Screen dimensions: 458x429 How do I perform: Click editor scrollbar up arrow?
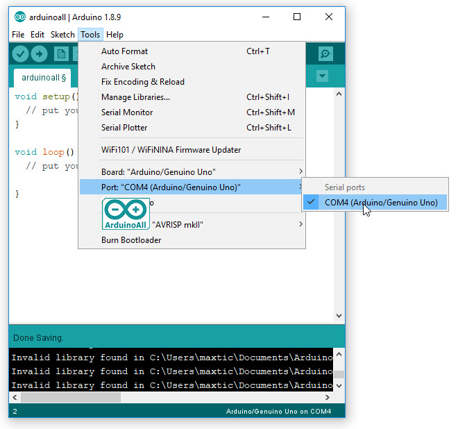coord(339,94)
